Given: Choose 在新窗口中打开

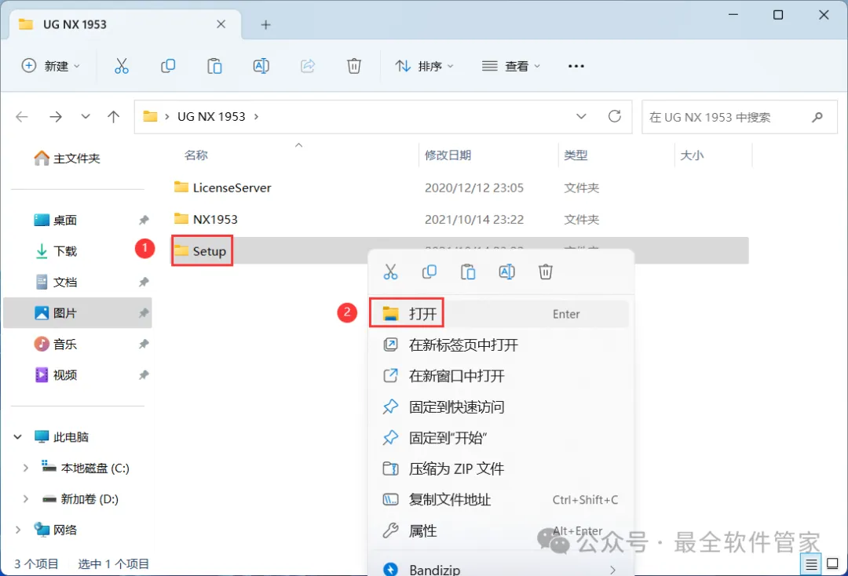Looking at the screenshot, I should [x=499, y=376].
